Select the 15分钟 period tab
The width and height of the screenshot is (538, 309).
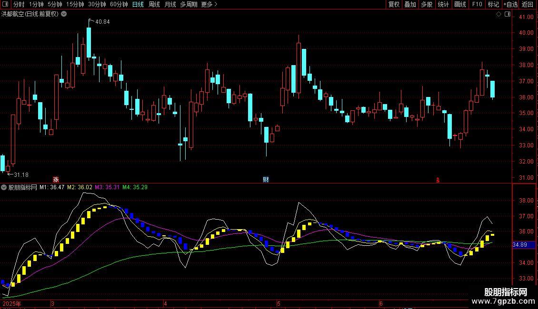[x=75, y=4]
